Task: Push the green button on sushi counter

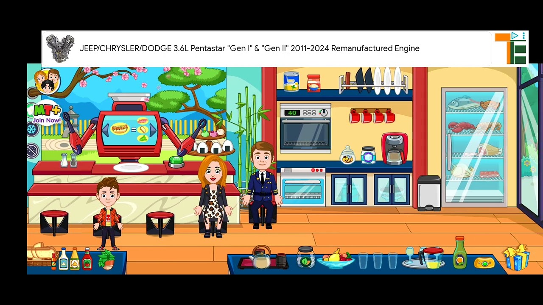Action: tap(176, 162)
